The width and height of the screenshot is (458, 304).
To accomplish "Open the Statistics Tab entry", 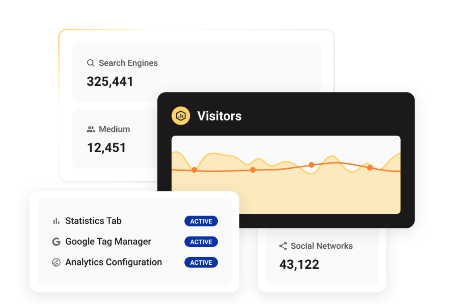I will tap(93, 221).
